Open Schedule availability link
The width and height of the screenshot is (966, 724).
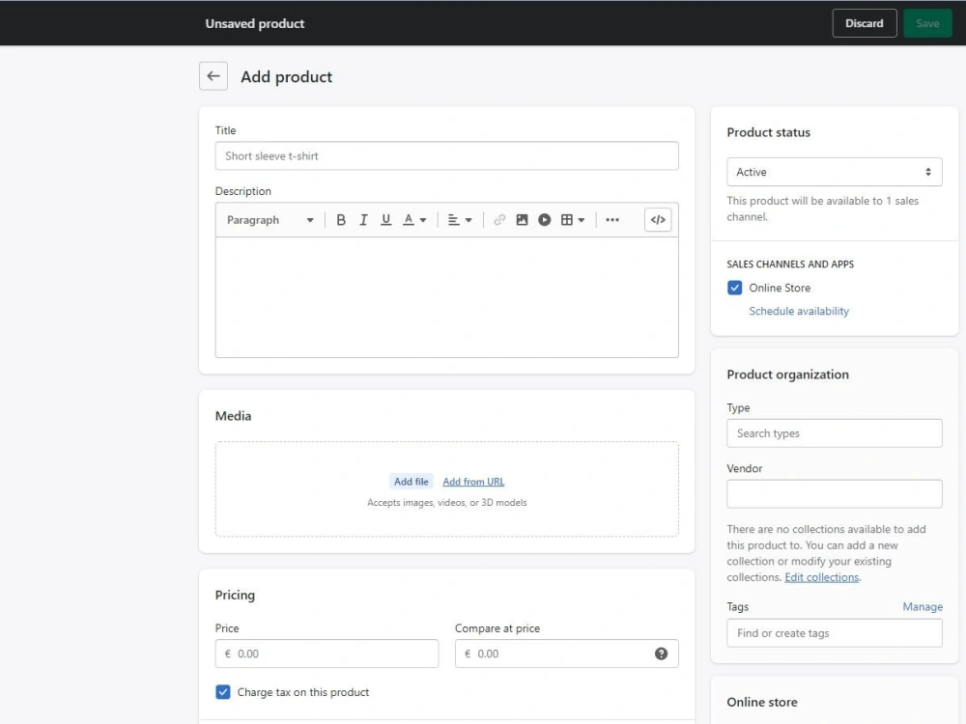click(x=799, y=311)
